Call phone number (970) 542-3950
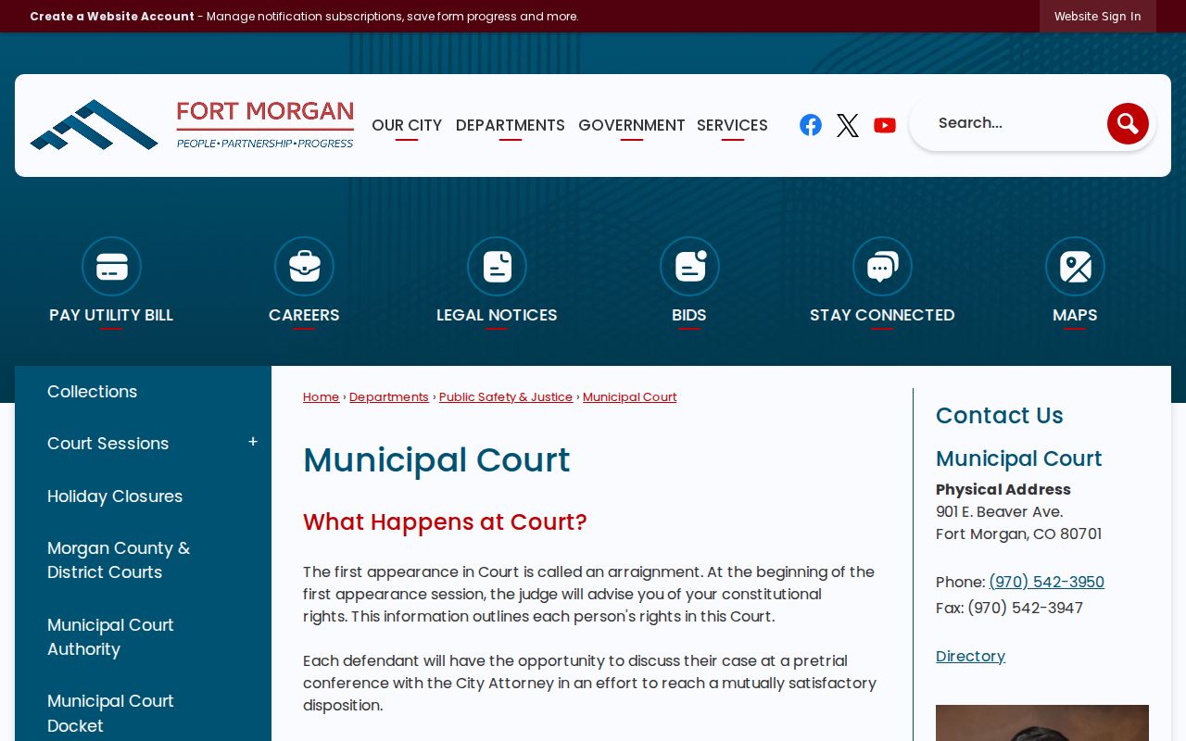Viewport: 1186px width, 741px height. pyautogui.click(x=1046, y=582)
